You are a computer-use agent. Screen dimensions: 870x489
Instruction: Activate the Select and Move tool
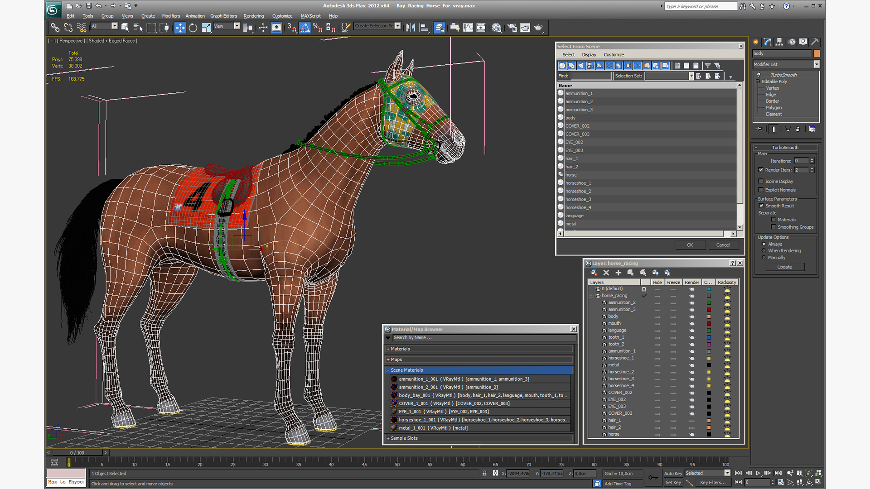point(180,28)
